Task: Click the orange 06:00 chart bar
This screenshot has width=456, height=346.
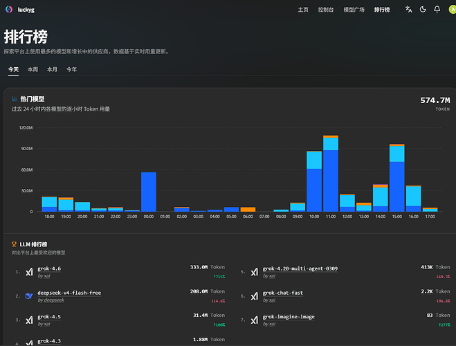Action: (x=248, y=210)
